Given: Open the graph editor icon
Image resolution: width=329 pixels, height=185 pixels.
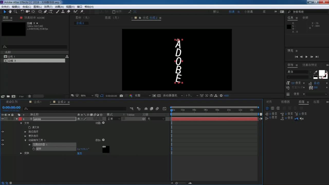Looking at the screenshot, I should [x=164, y=108].
